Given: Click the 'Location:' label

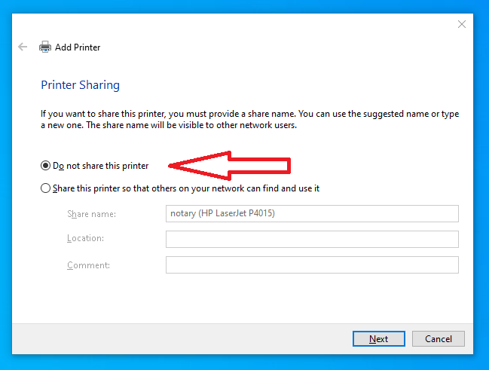Looking at the screenshot, I should coord(85,239).
